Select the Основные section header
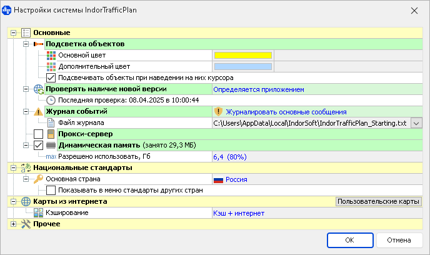 point(215,32)
